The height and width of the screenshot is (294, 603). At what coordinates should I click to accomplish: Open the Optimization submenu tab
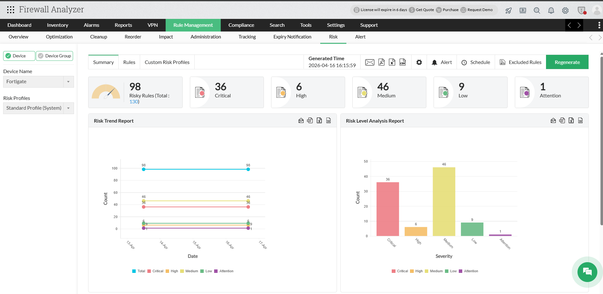(59, 37)
